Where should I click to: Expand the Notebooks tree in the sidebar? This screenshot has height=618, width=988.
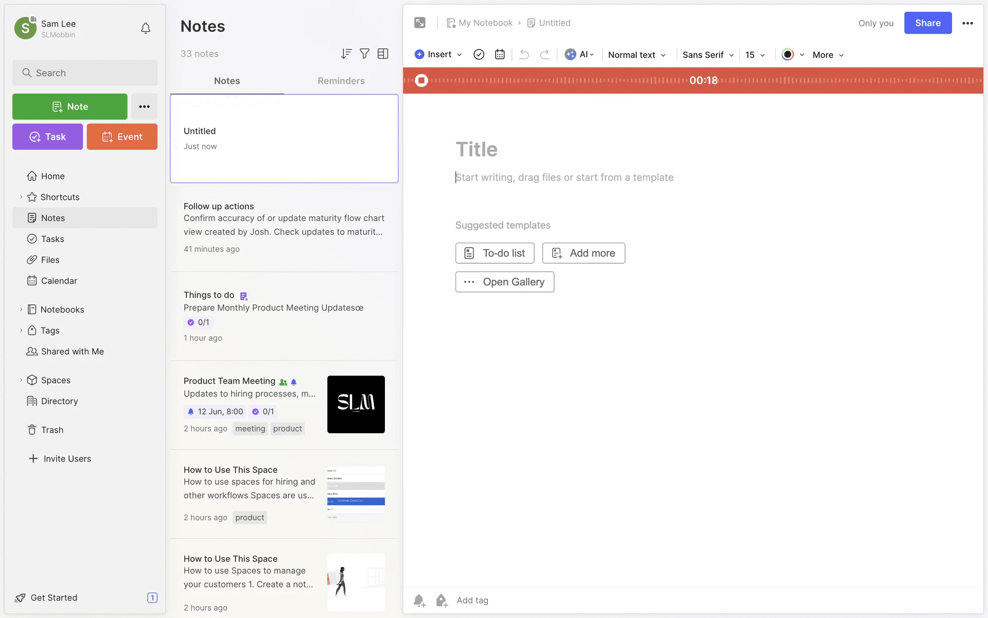(x=21, y=310)
